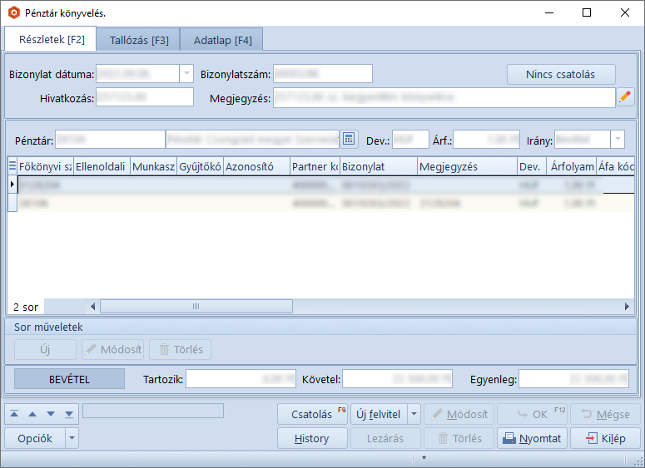Switch to the Tallózás [F3] tab
The width and height of the screenshot is (645, 468).
click(x=139, y=39)
